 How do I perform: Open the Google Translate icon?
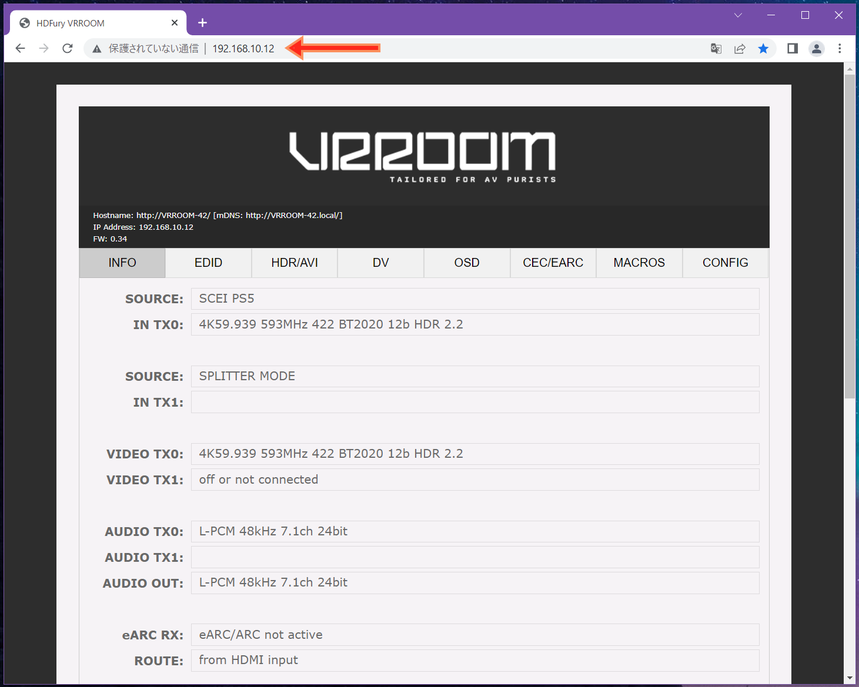tap(716, 49)
